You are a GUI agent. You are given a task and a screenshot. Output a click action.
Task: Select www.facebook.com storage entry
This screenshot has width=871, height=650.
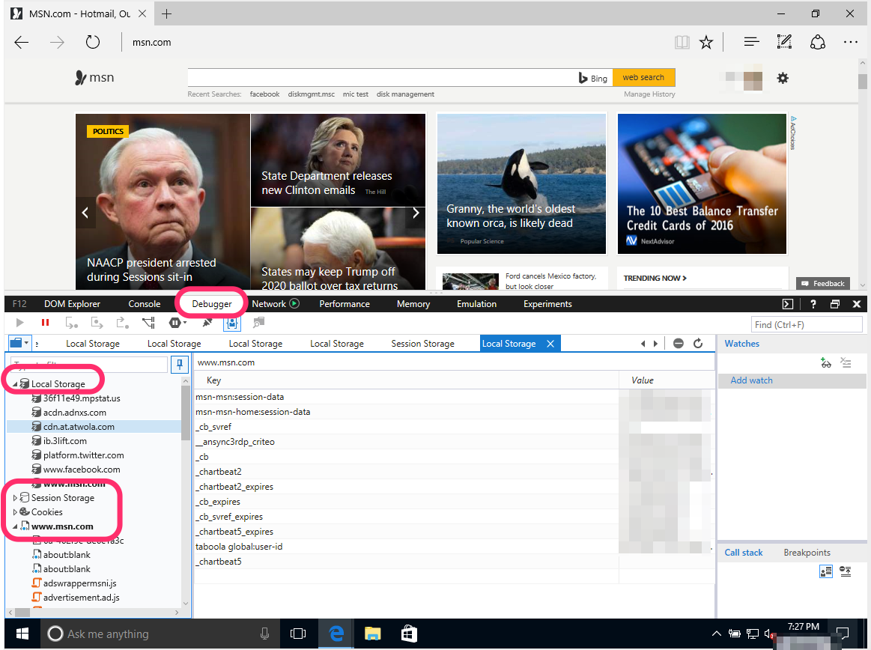tap(81, 470)
